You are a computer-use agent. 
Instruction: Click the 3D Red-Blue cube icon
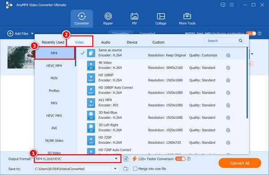tap(91, 116)
